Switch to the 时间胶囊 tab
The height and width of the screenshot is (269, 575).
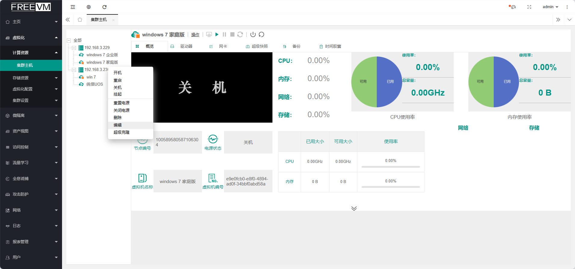[333, 46]
